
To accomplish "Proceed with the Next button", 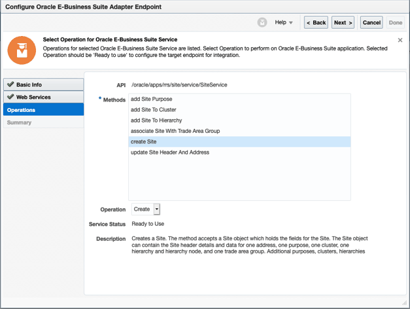I will click(343, 22).
